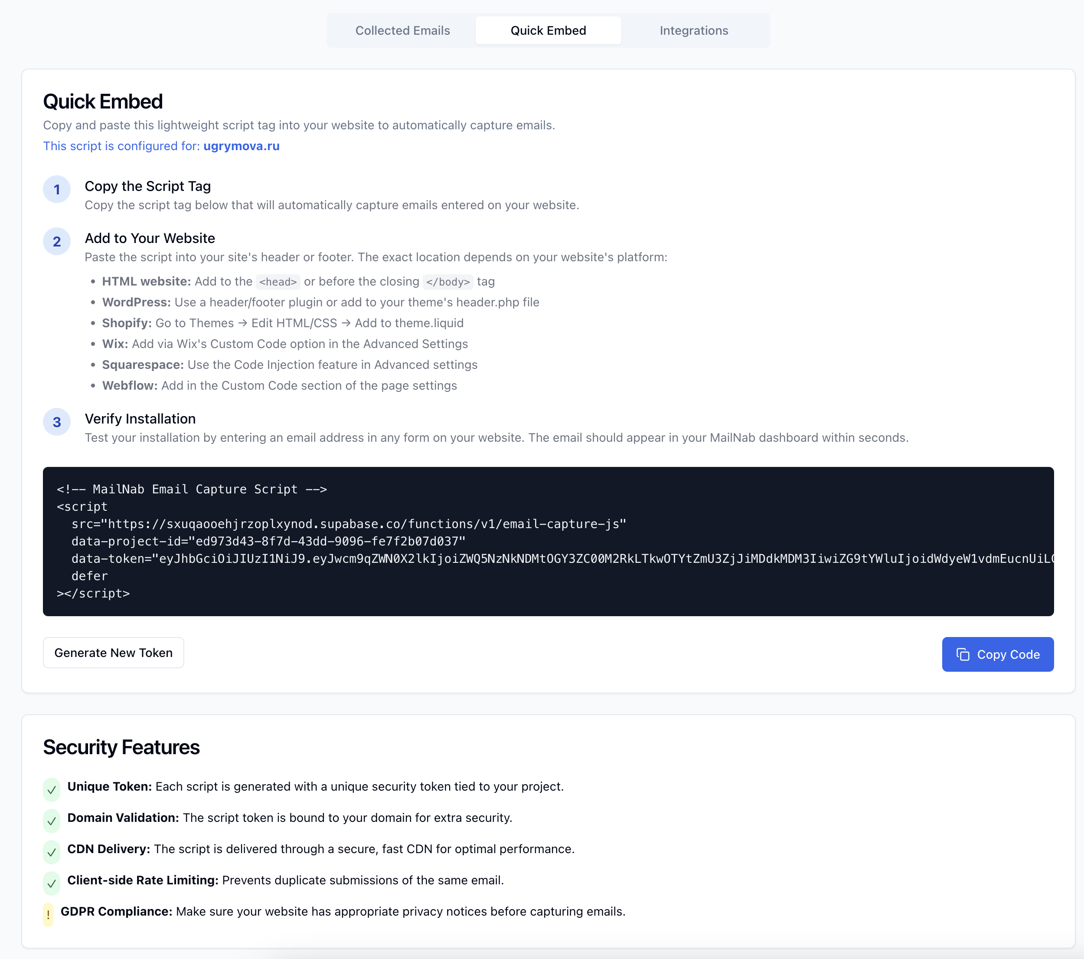Click the Webflow instruction bullet
1084x959 pixels.
[280, 386]
